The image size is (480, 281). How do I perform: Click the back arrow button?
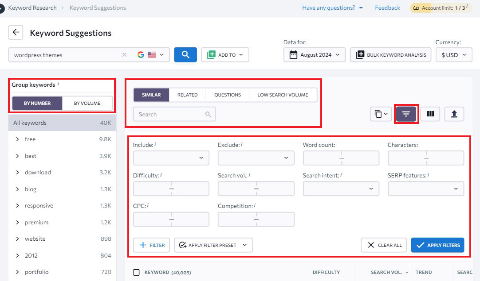pos(16,32)
